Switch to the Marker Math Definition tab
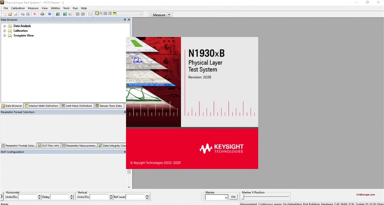Viewport: 384px width, 205px height. 41,106
